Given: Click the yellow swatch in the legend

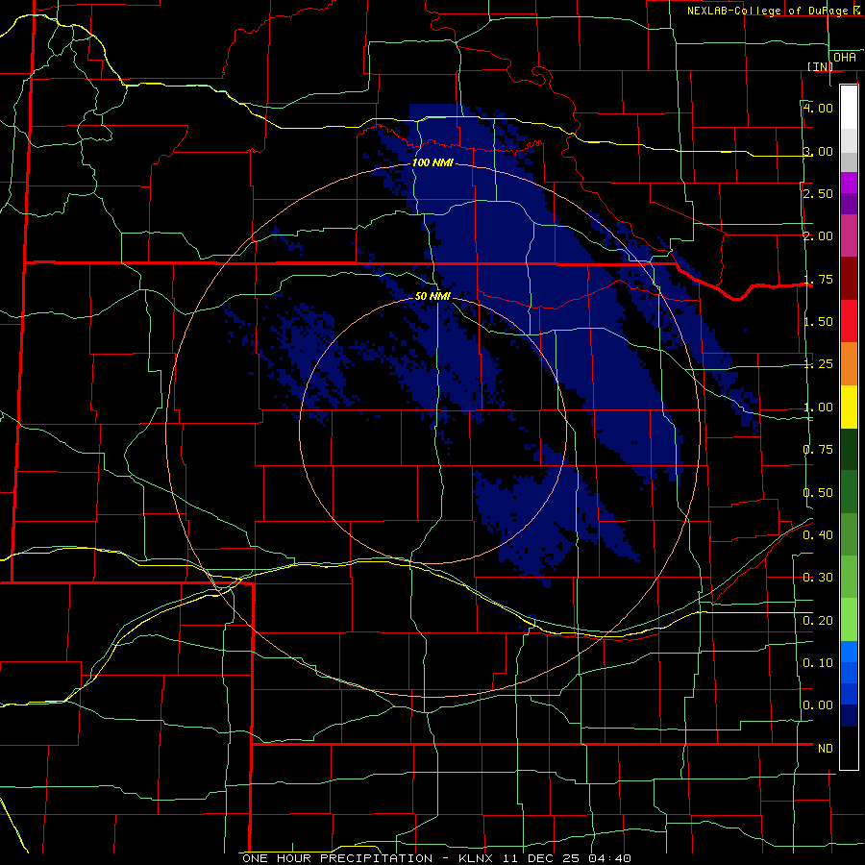Looking at the screenshot, I should coord(849,407).
